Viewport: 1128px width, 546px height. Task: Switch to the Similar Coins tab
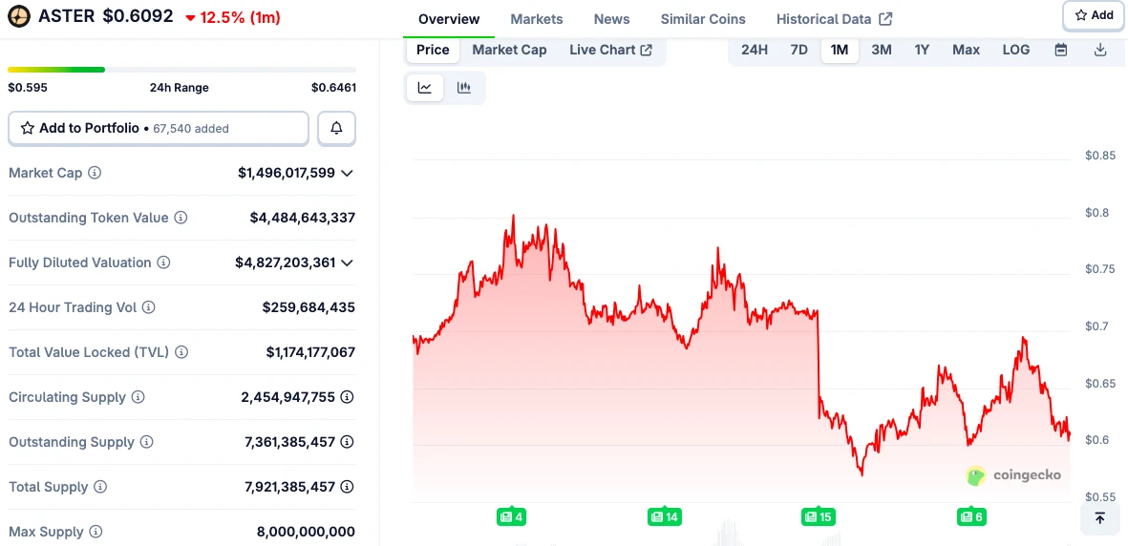(x=703, y=19)
